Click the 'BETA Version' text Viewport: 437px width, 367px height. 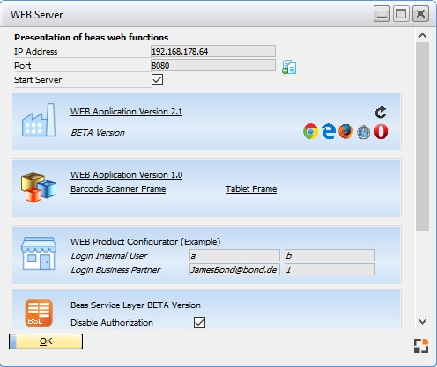pyautogui.click(x=98, y=133)
